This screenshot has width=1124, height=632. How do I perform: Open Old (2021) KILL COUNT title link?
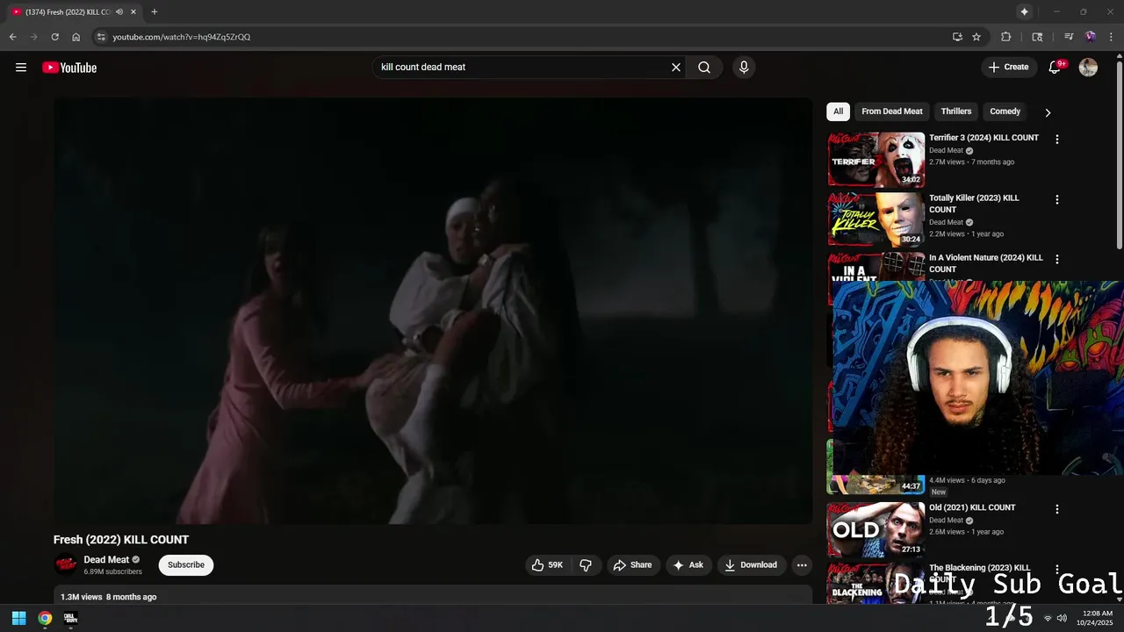coord(972,507)
